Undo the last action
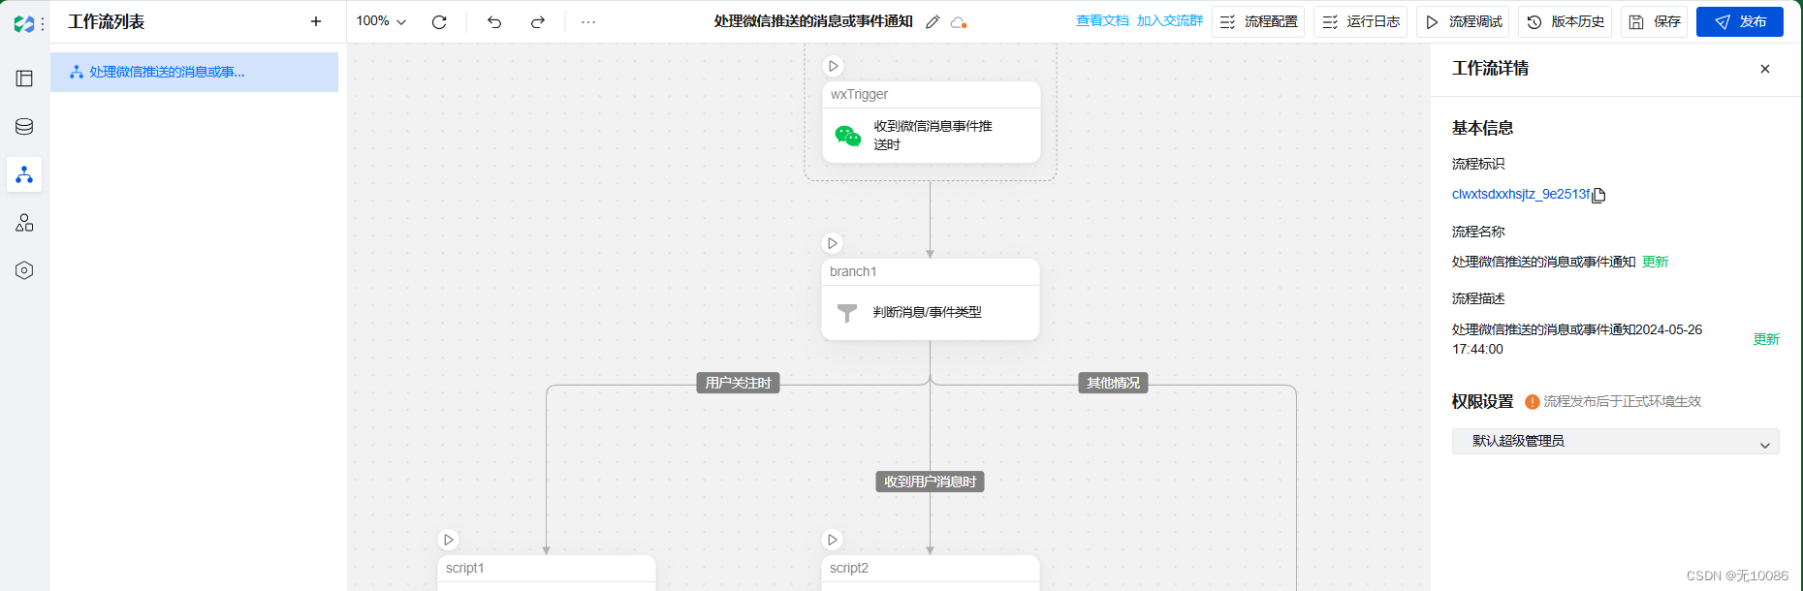This screenshot has height=591, width=1803. pyautogui.click(x=494, y=21)
